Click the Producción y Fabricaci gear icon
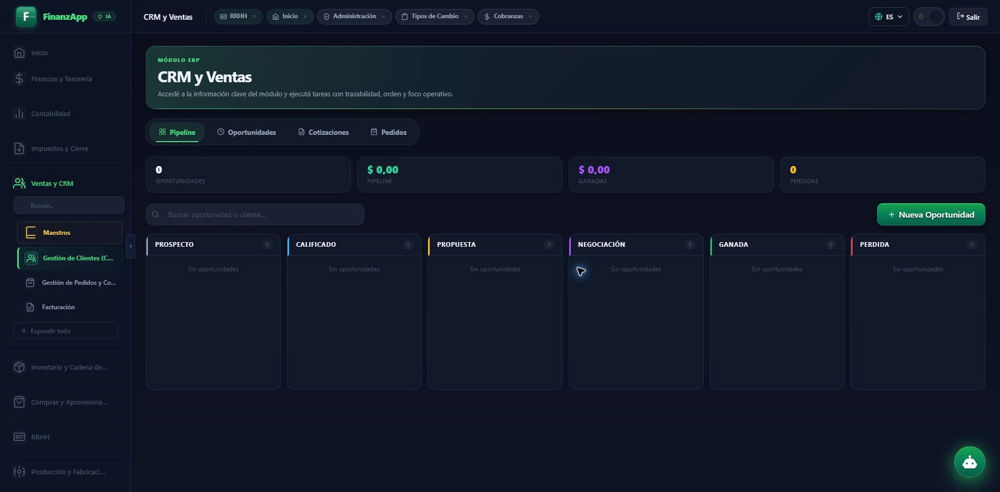1000x492 pixels. point(19,472)
